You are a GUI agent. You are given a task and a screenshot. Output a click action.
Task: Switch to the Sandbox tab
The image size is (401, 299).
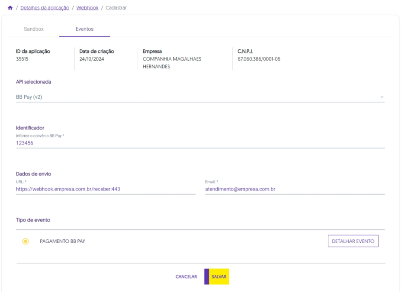coord(34,29)
